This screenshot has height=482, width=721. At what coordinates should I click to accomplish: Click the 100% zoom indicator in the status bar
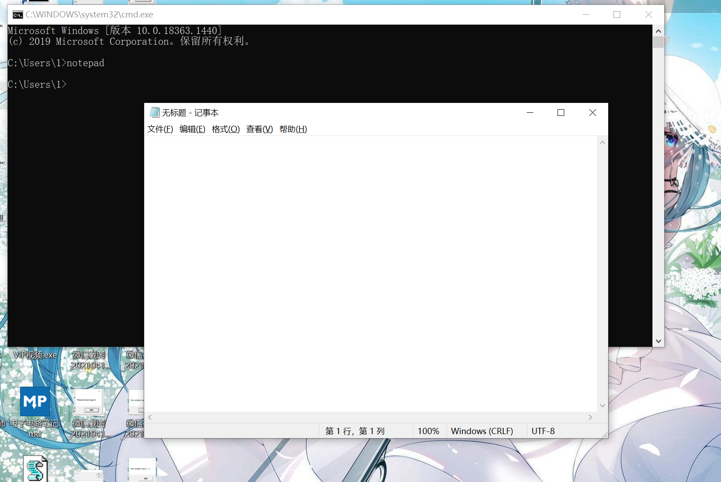[x=429, y=431]
